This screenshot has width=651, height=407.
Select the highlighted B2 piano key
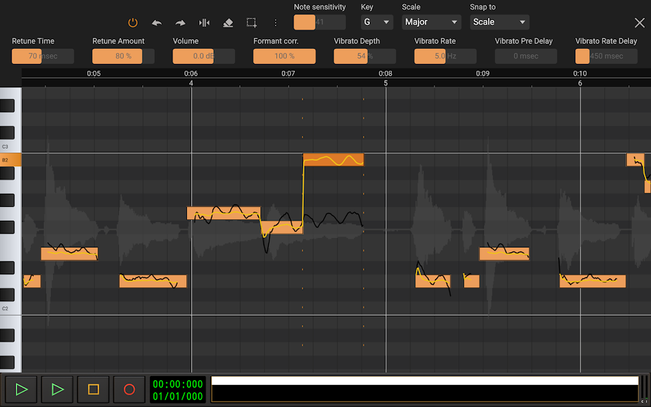click(10, 159)
